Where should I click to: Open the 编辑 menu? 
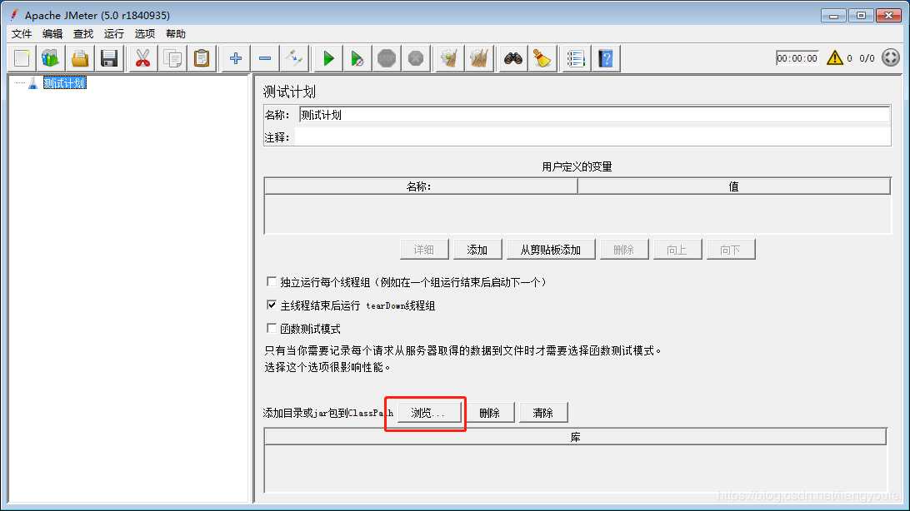(x=52, y=33)
